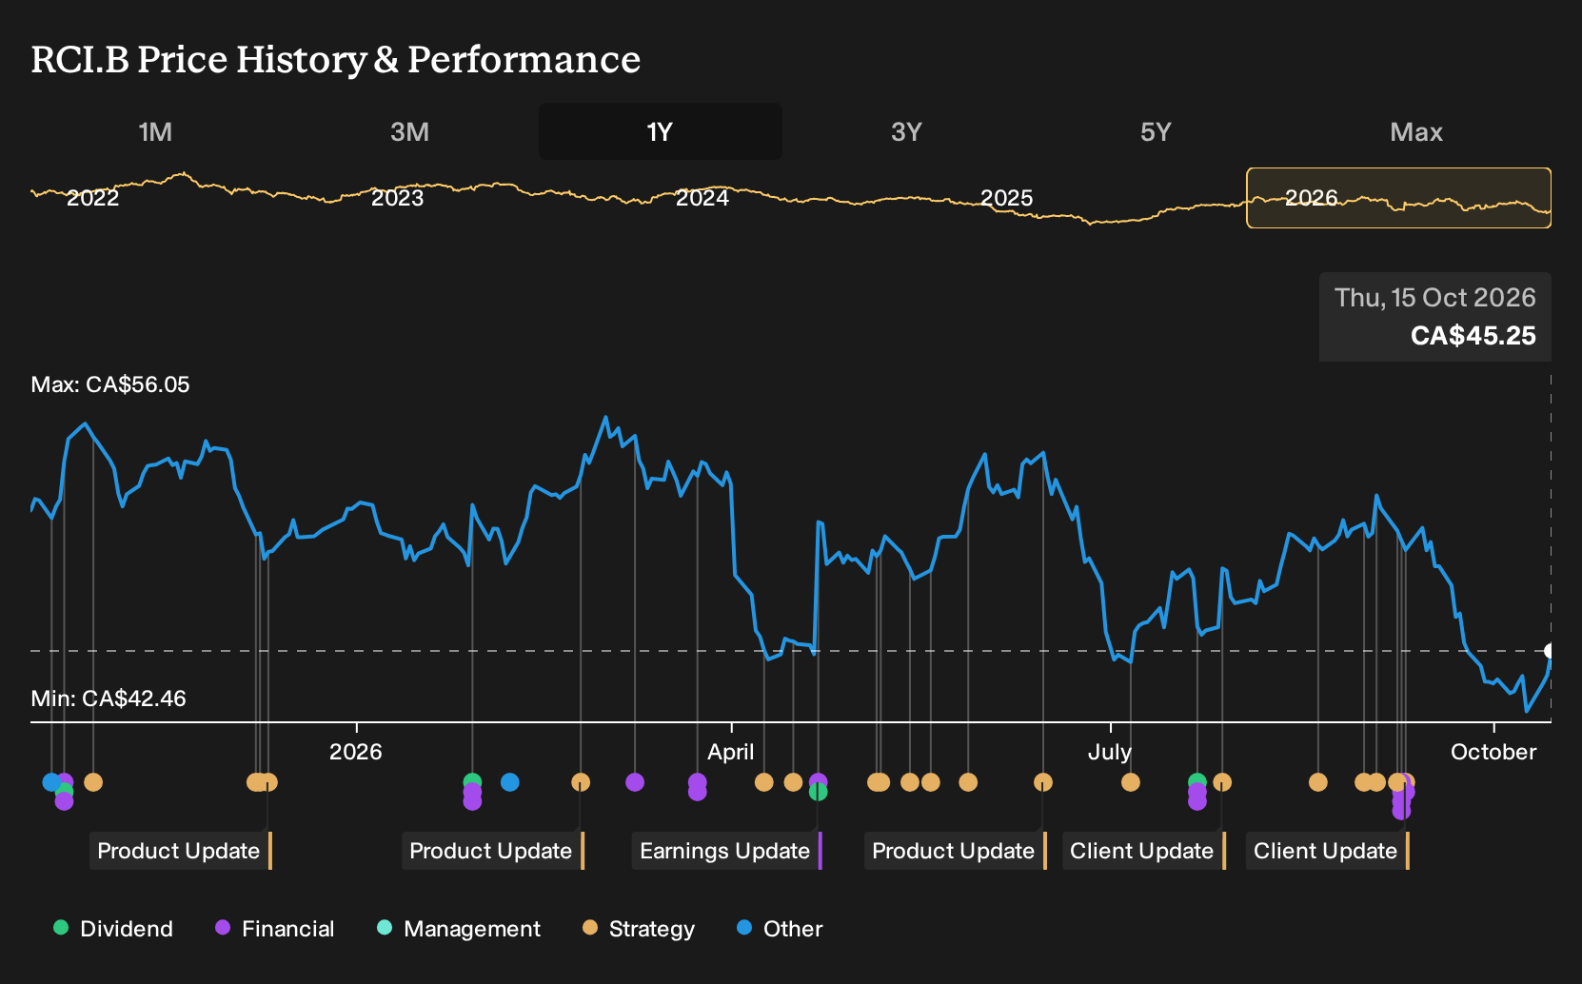1582x984 pixels.
Task: Open the Product Update label before July
Action: (956, 851)
